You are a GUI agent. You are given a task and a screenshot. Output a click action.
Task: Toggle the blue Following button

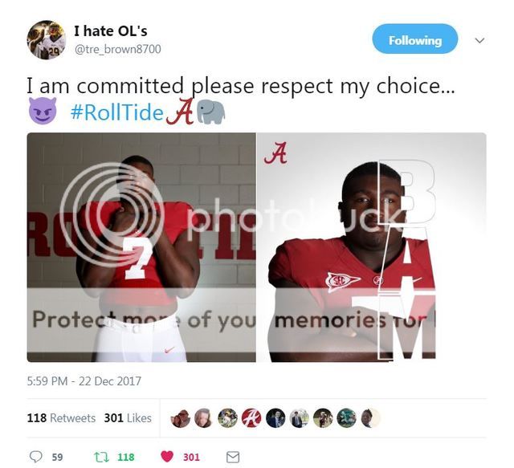click(x=415, y=40)
